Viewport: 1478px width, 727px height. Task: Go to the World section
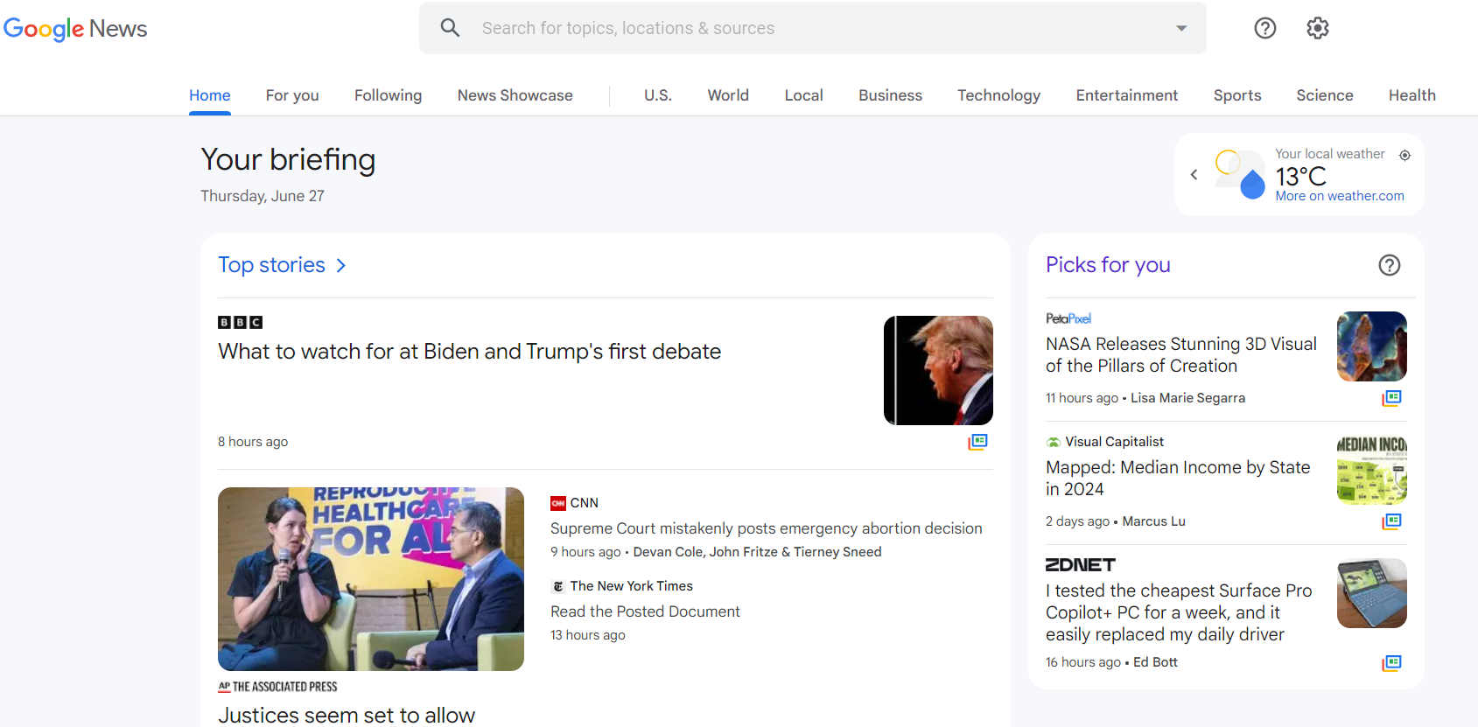(728, 95)
